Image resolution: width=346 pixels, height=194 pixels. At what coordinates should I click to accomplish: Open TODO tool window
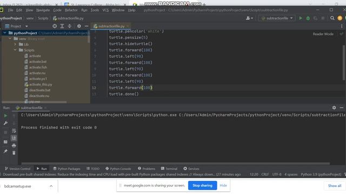tap(93, 169)
